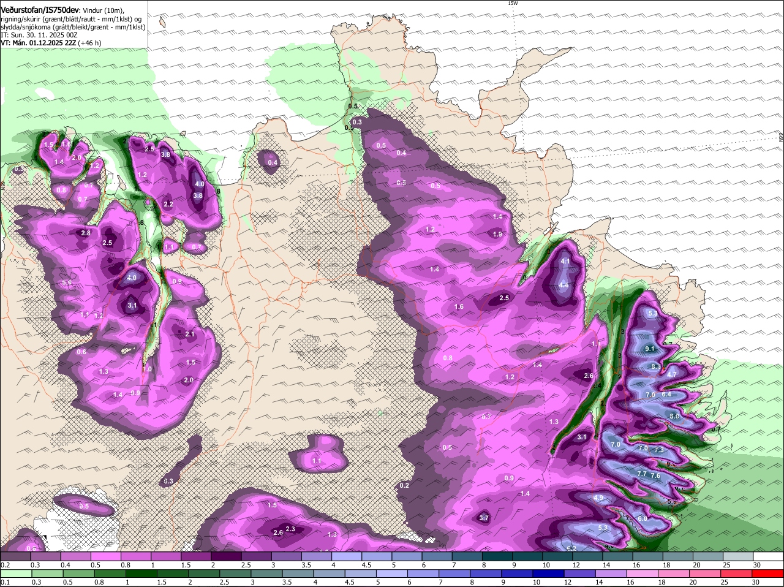Click the pale grey 25 swatch on upper scale
Viewport: 784px width, 587px height.
(x=737, y=556)
